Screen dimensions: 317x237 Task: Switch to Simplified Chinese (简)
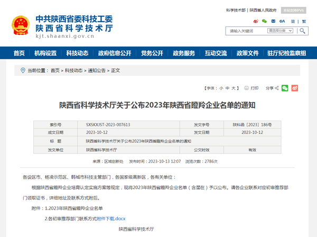point(293,21)
